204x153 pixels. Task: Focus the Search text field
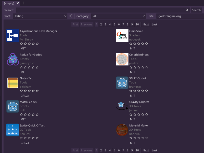(x=103, y=10)
